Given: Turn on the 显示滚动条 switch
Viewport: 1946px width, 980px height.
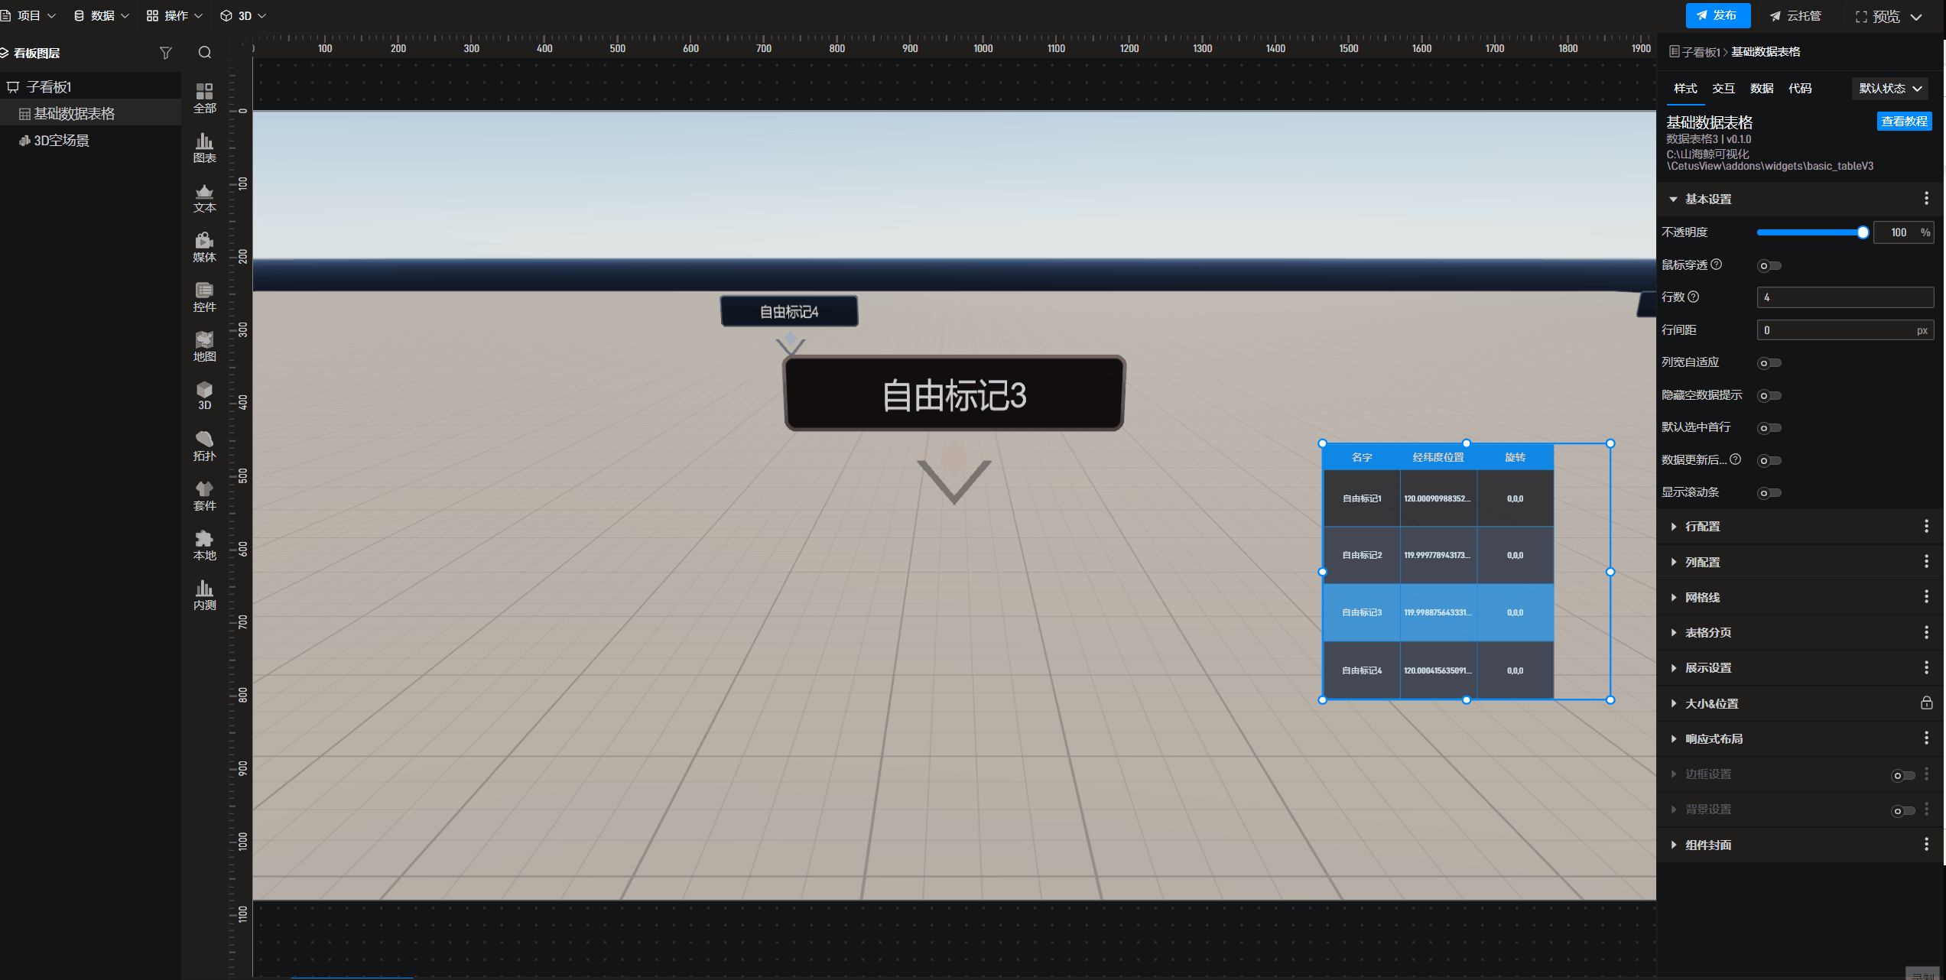Looking at the screenshot, I should tap(1769, 493).
